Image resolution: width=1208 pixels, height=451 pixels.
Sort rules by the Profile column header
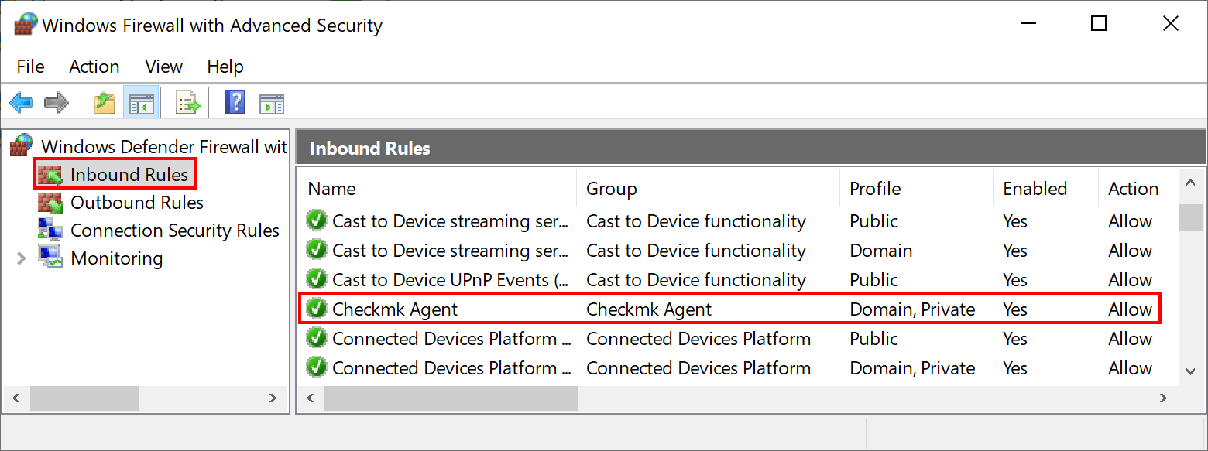875,189
